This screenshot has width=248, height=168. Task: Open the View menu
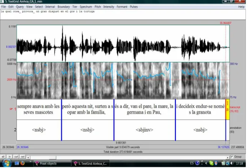29,7
